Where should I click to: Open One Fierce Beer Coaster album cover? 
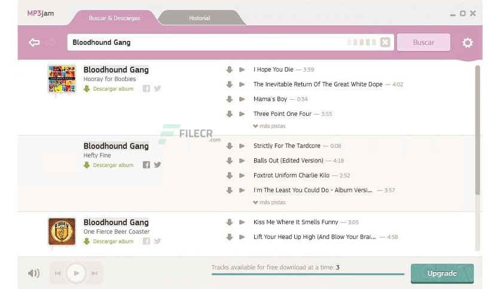62,232
